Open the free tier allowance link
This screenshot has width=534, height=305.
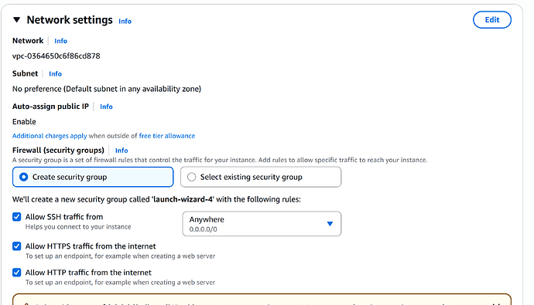tap(167, 136)
